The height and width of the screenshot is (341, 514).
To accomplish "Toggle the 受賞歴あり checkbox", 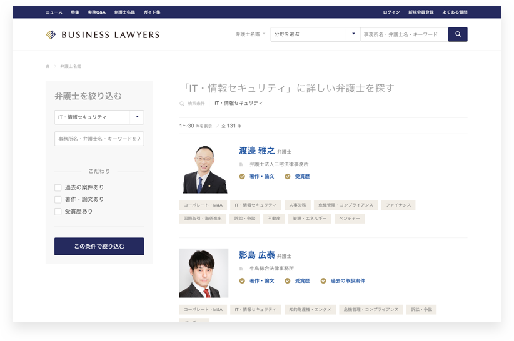I will click(x=58, y=212).
